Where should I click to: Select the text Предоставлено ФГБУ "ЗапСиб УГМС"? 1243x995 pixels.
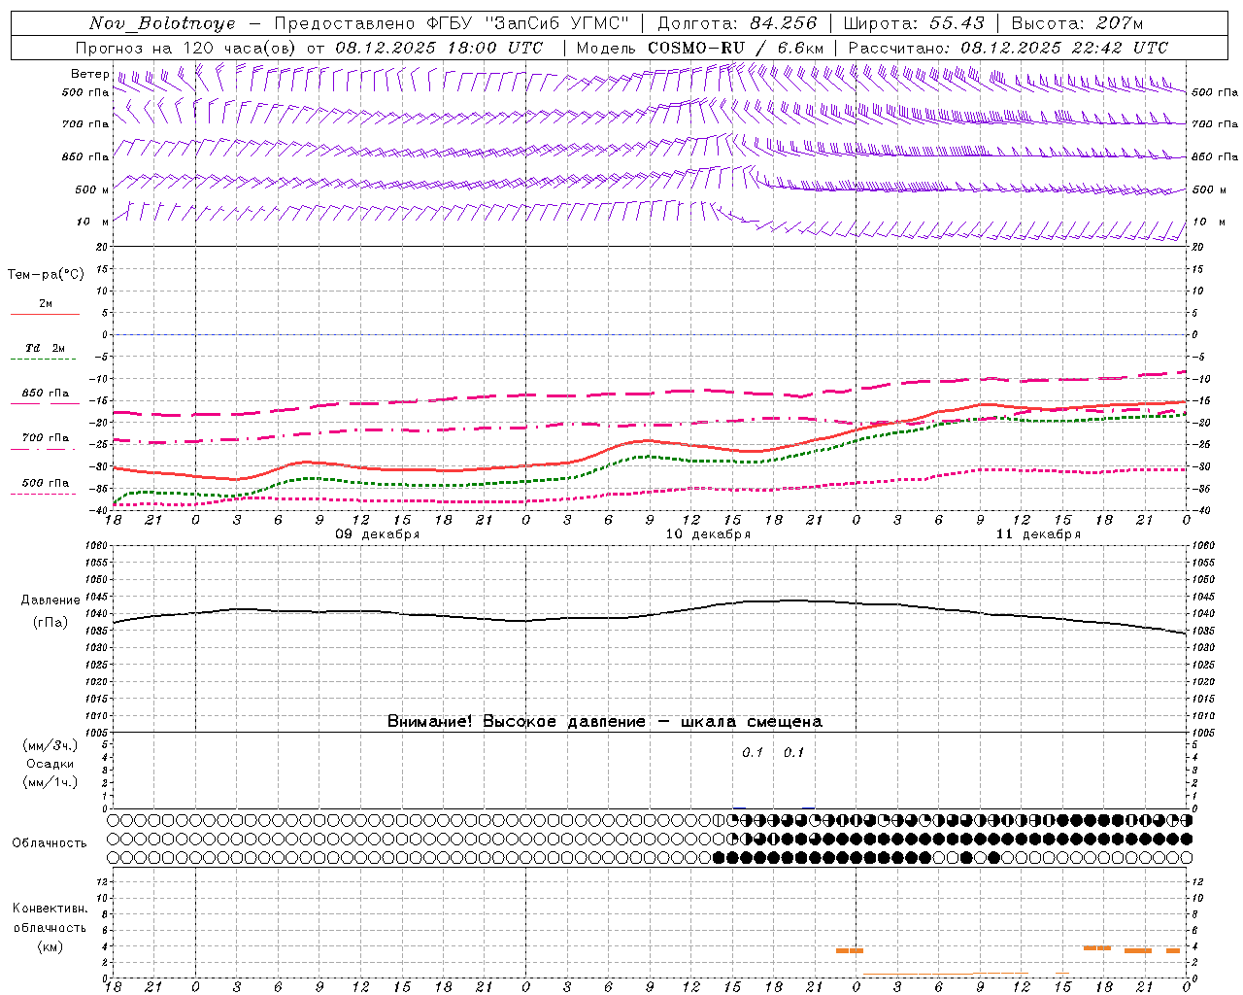[x=452, y=23]
